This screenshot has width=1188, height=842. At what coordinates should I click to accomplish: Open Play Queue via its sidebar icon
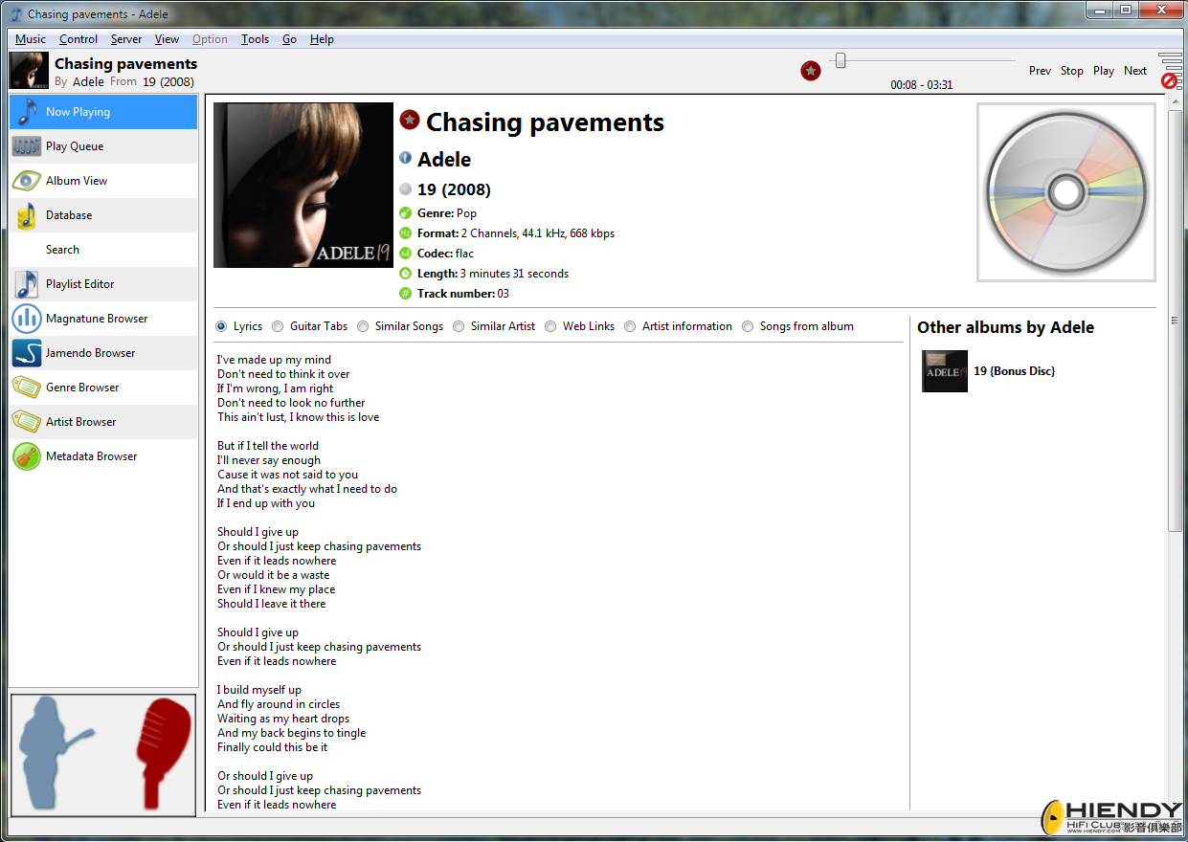click(27, 146)
